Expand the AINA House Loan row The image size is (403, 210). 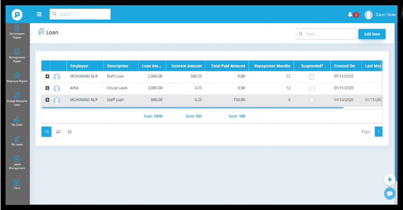(47, 88)
